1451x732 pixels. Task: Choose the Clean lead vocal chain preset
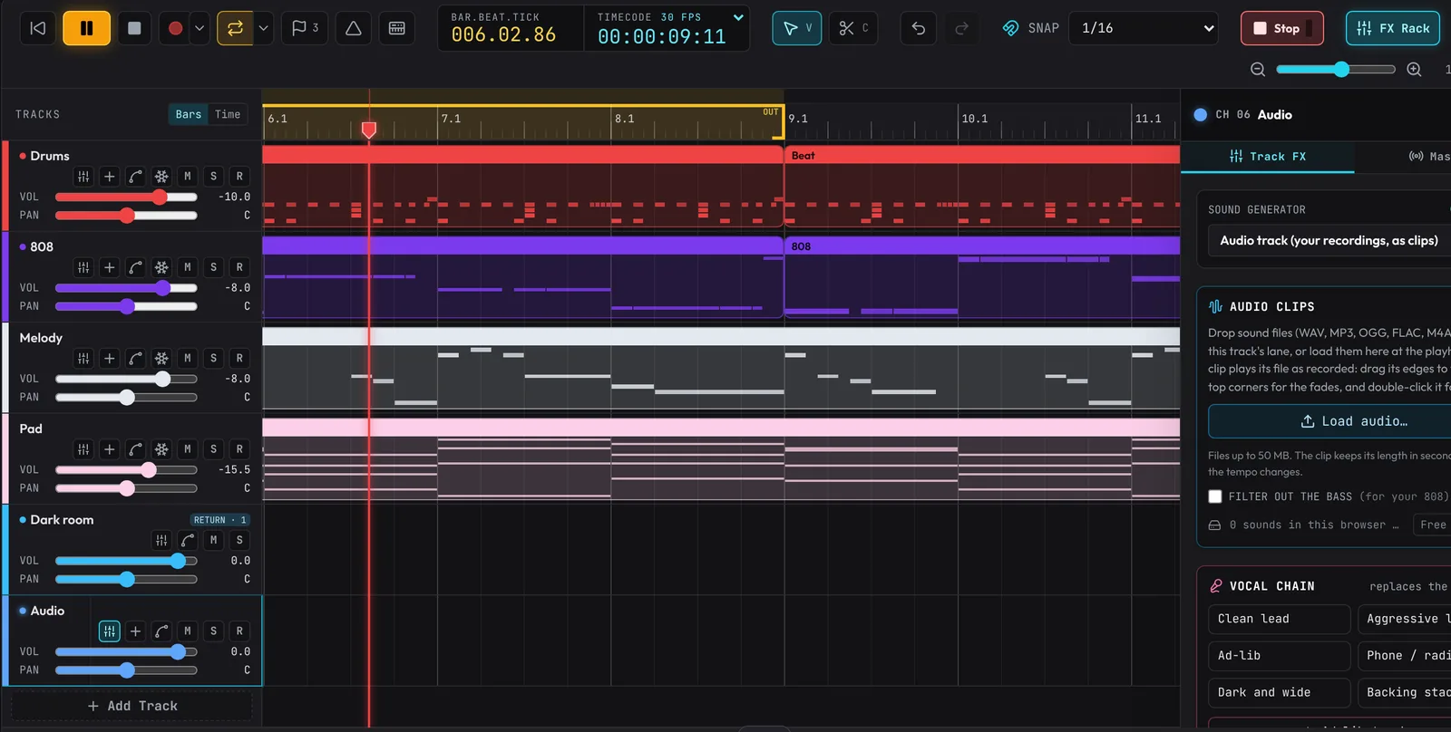coord(1279,619)
